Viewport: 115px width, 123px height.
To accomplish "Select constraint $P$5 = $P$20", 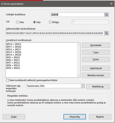I will [13, 57].
